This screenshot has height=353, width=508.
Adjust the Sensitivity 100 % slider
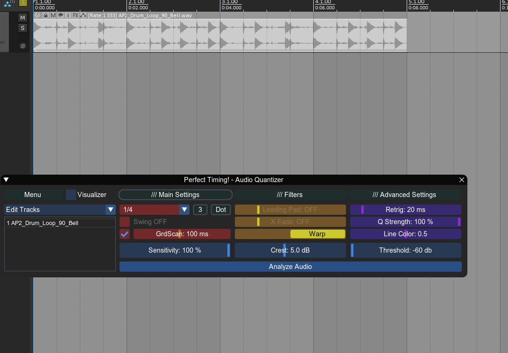point(175,250)
